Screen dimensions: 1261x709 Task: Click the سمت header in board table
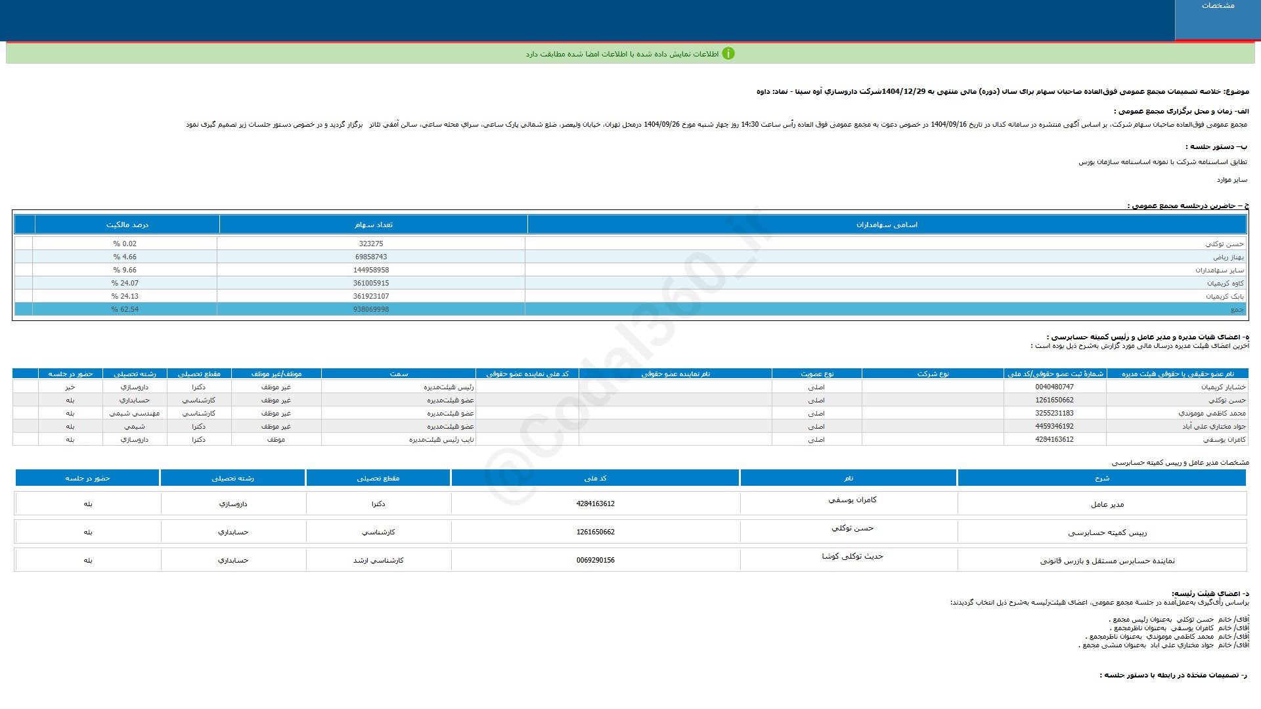(398, 374)
